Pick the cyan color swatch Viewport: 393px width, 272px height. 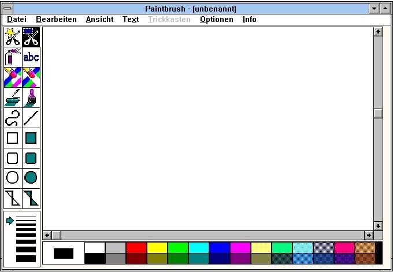199,247
